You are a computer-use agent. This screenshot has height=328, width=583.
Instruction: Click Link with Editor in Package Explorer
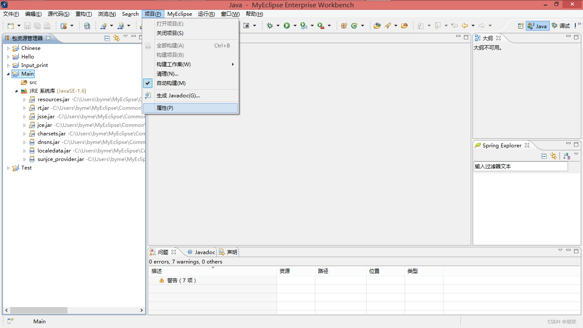[x=117, y=38]
